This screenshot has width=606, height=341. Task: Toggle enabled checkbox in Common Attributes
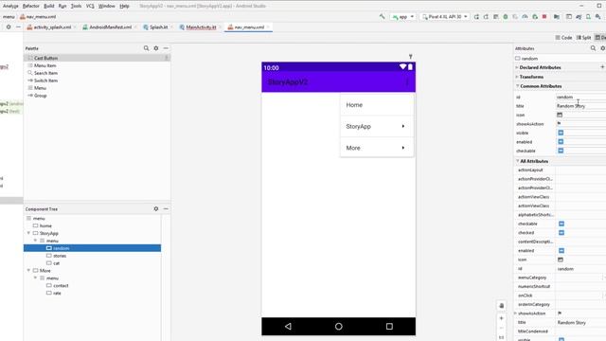(x=561, y=141)
